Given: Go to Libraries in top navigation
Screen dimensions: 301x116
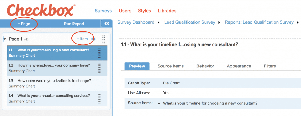Looking at the screenshot, I should [167, 11].
